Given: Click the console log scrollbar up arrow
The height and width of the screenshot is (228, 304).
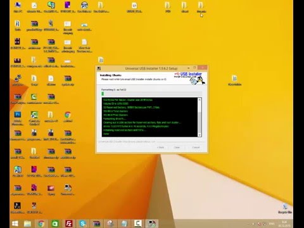Looking at the screenshot, I should click(199, 100).
